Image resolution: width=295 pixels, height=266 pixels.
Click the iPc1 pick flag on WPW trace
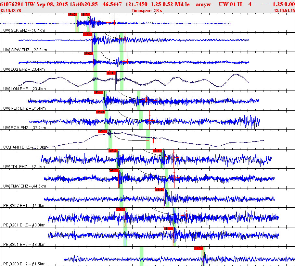click(87, 34)
